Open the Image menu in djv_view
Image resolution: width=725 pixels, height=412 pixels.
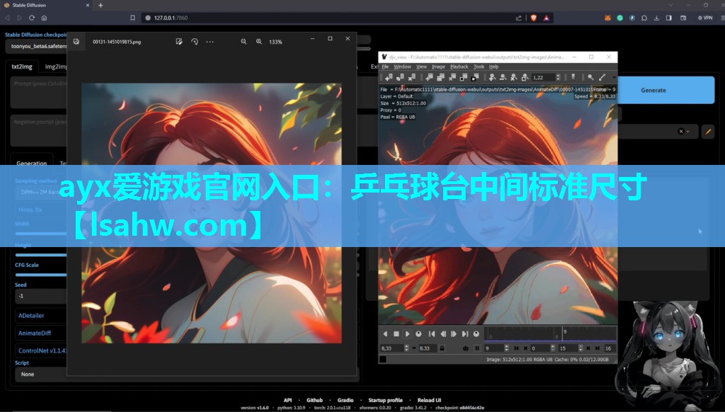point(438,67)
